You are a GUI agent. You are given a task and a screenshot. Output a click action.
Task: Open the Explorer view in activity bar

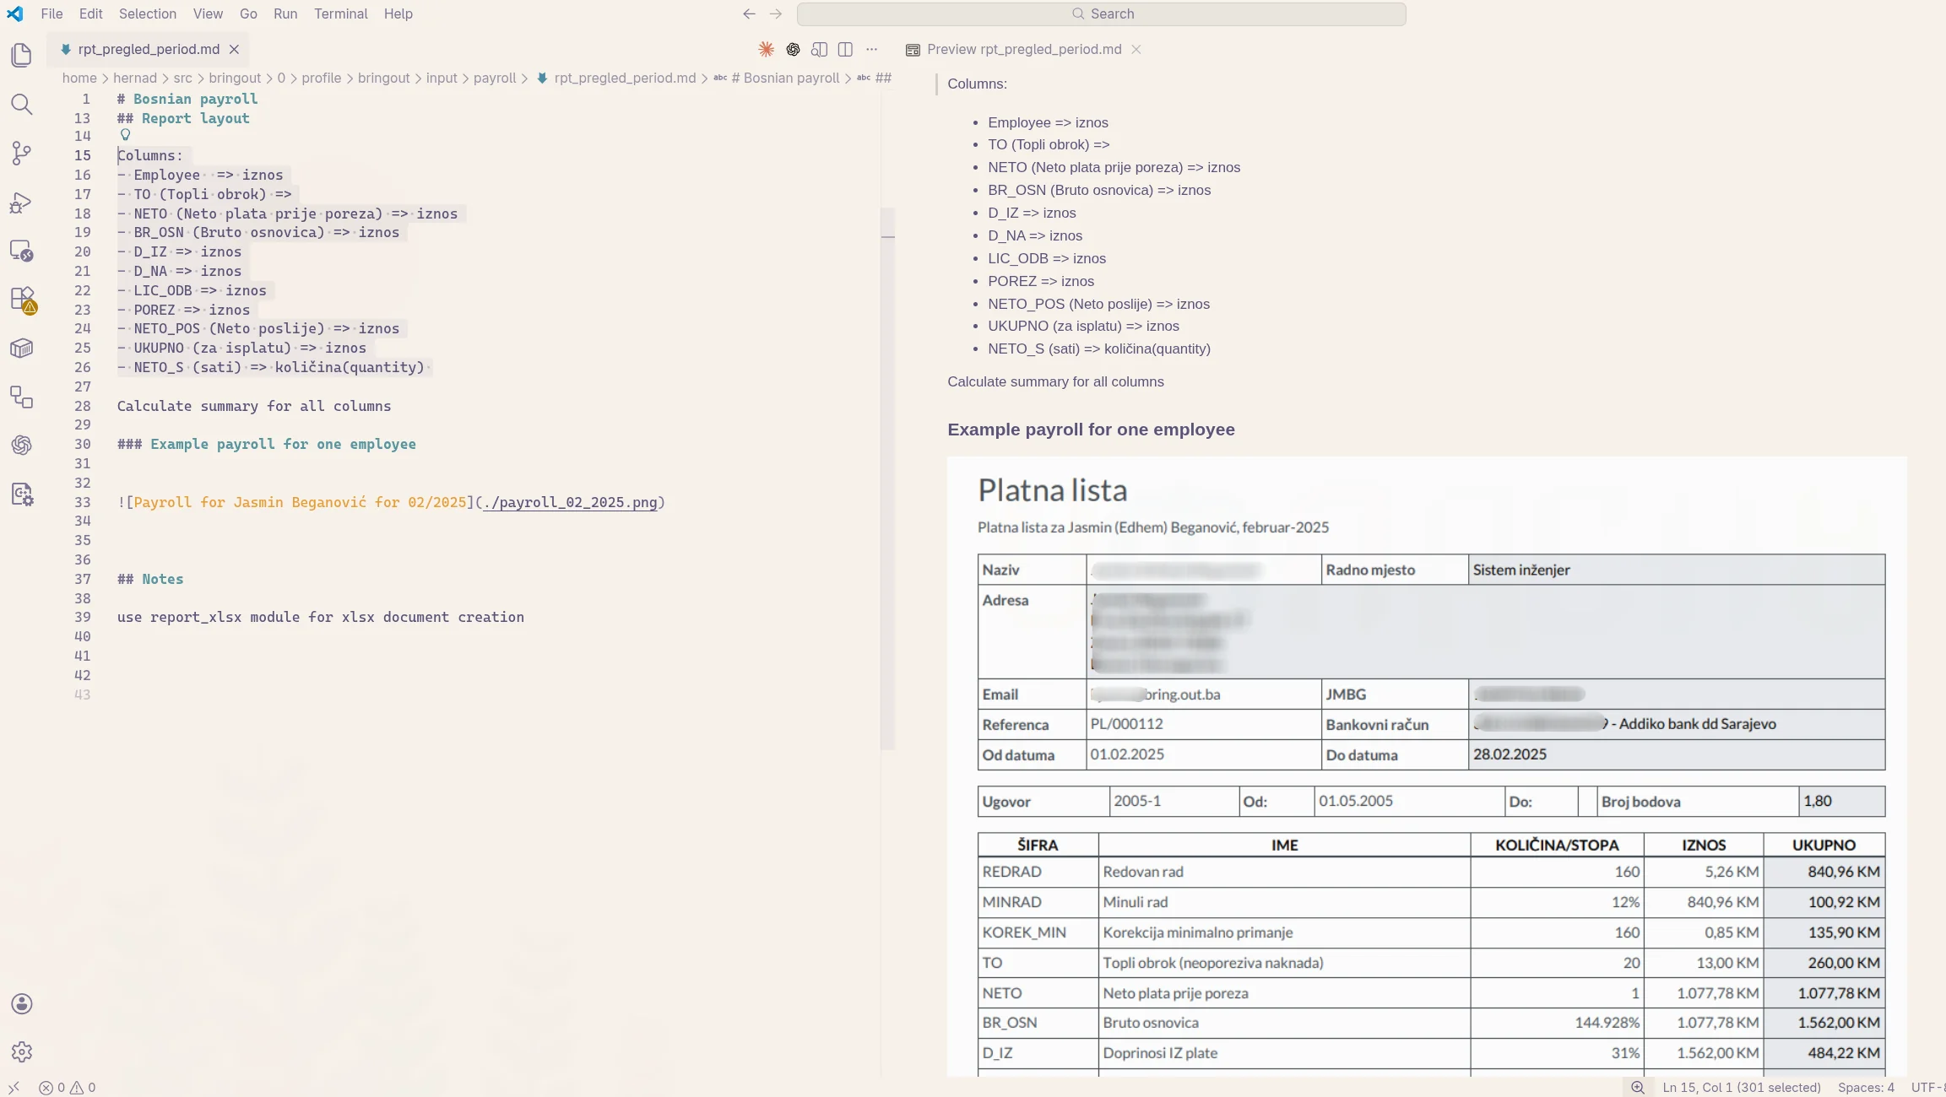tap(22, 56)
